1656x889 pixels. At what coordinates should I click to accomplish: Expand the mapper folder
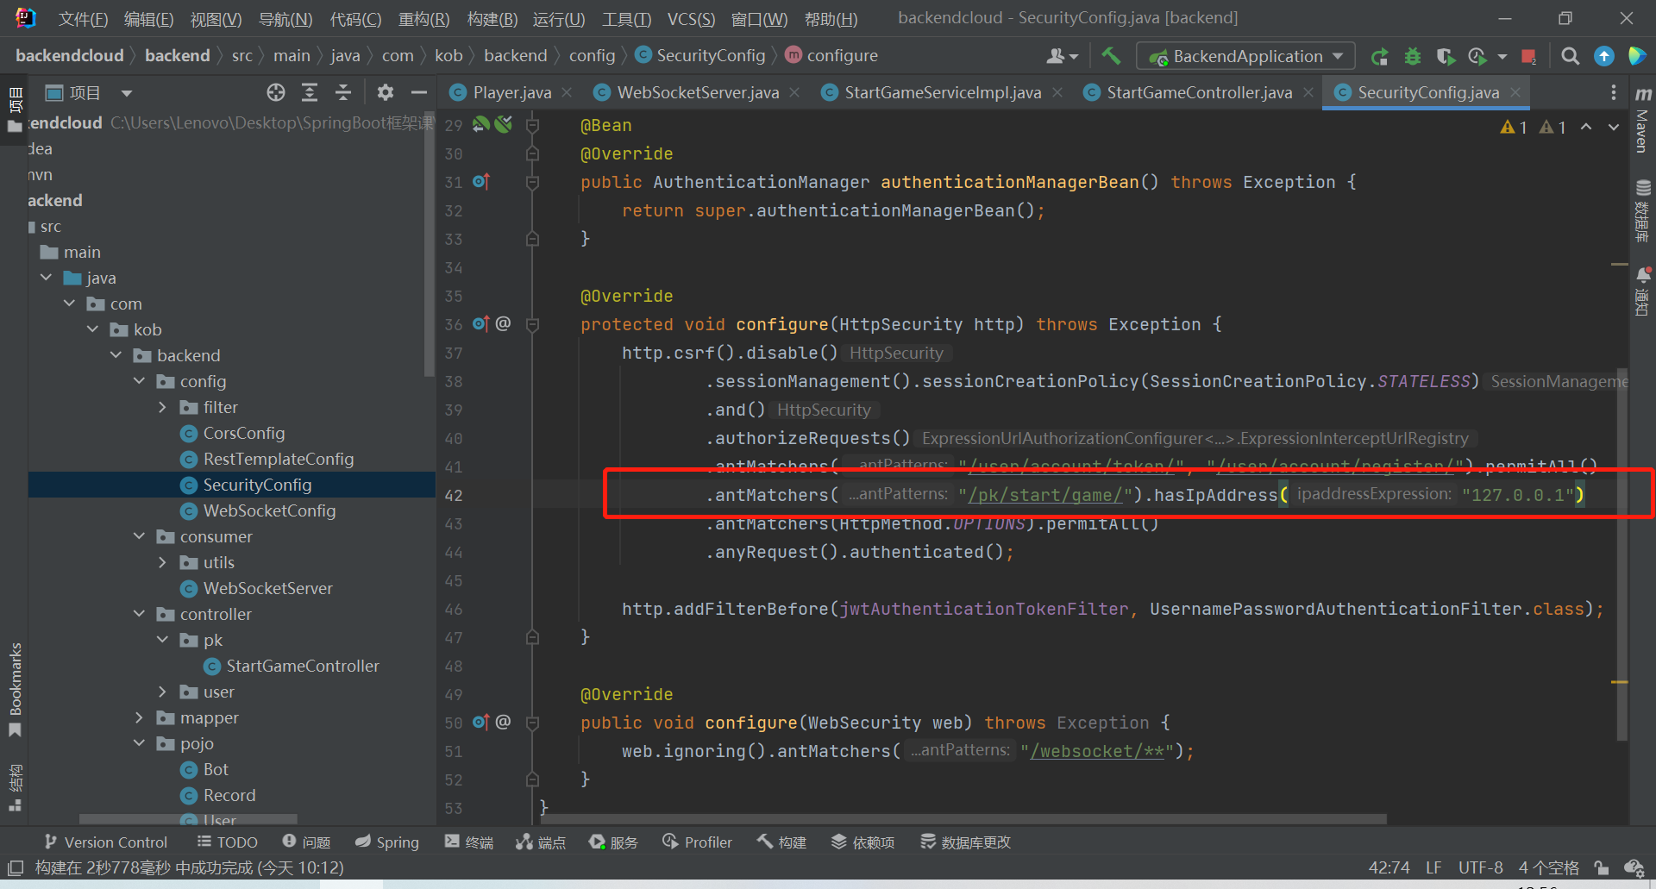(x=139, y=717)
